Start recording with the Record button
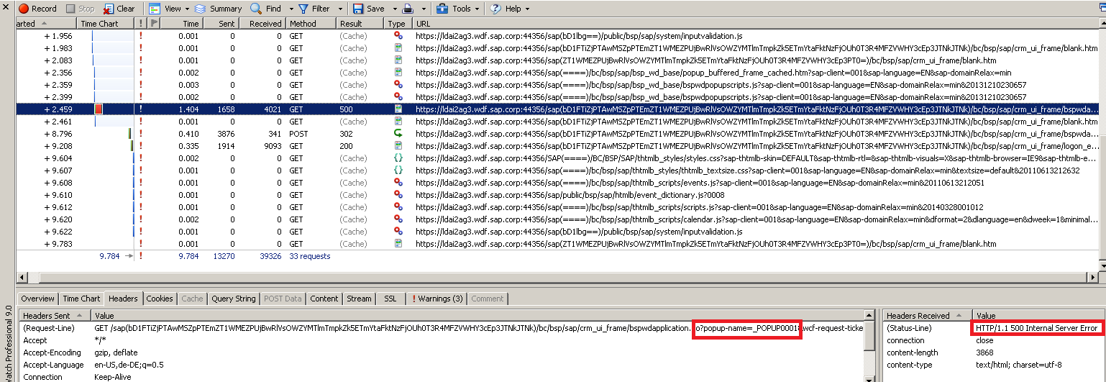 click(37, 9)
